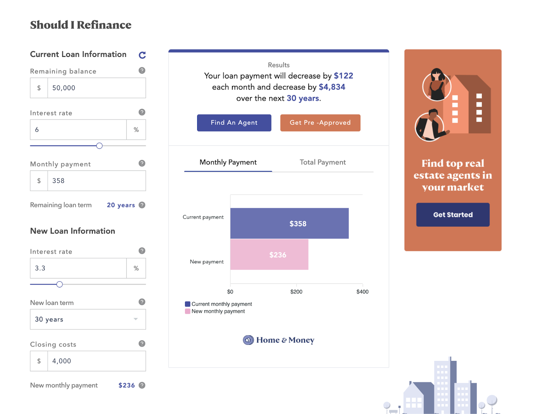Click the reset icon beside Current Loan Information
This screenshot has width=541, height=414.
[x=142, y=55]
